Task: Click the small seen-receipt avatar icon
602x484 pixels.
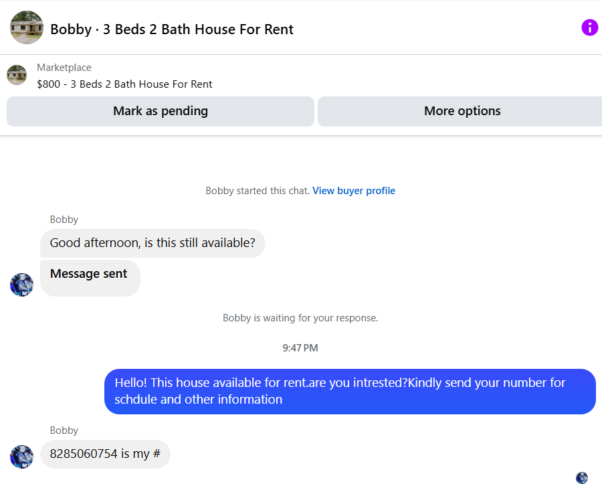Action: [x=582, y=478]
